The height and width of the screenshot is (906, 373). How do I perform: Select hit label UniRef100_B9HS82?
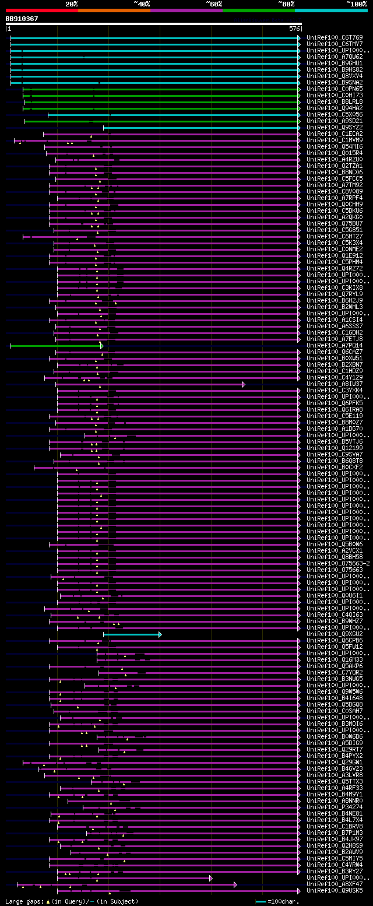point(335,69)
